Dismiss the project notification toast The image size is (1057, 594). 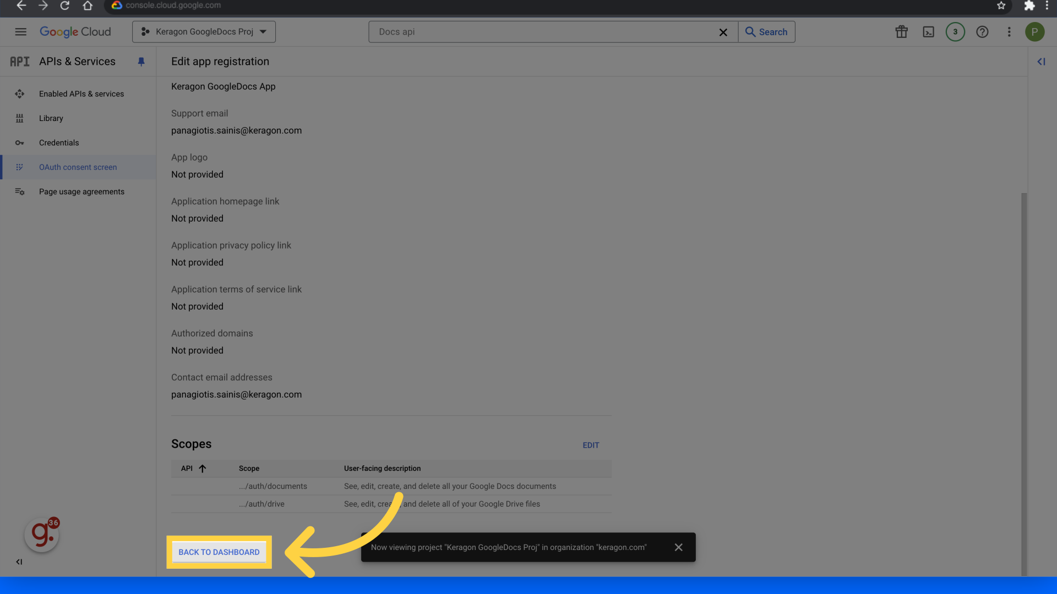678,547
